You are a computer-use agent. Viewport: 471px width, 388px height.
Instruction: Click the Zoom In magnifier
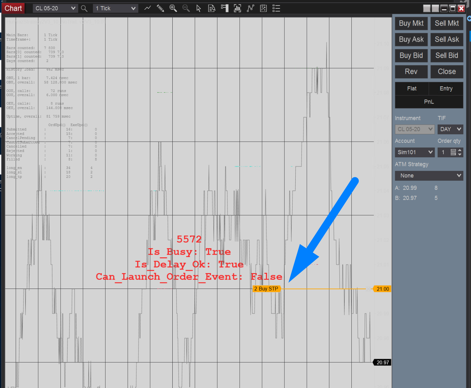173,8
